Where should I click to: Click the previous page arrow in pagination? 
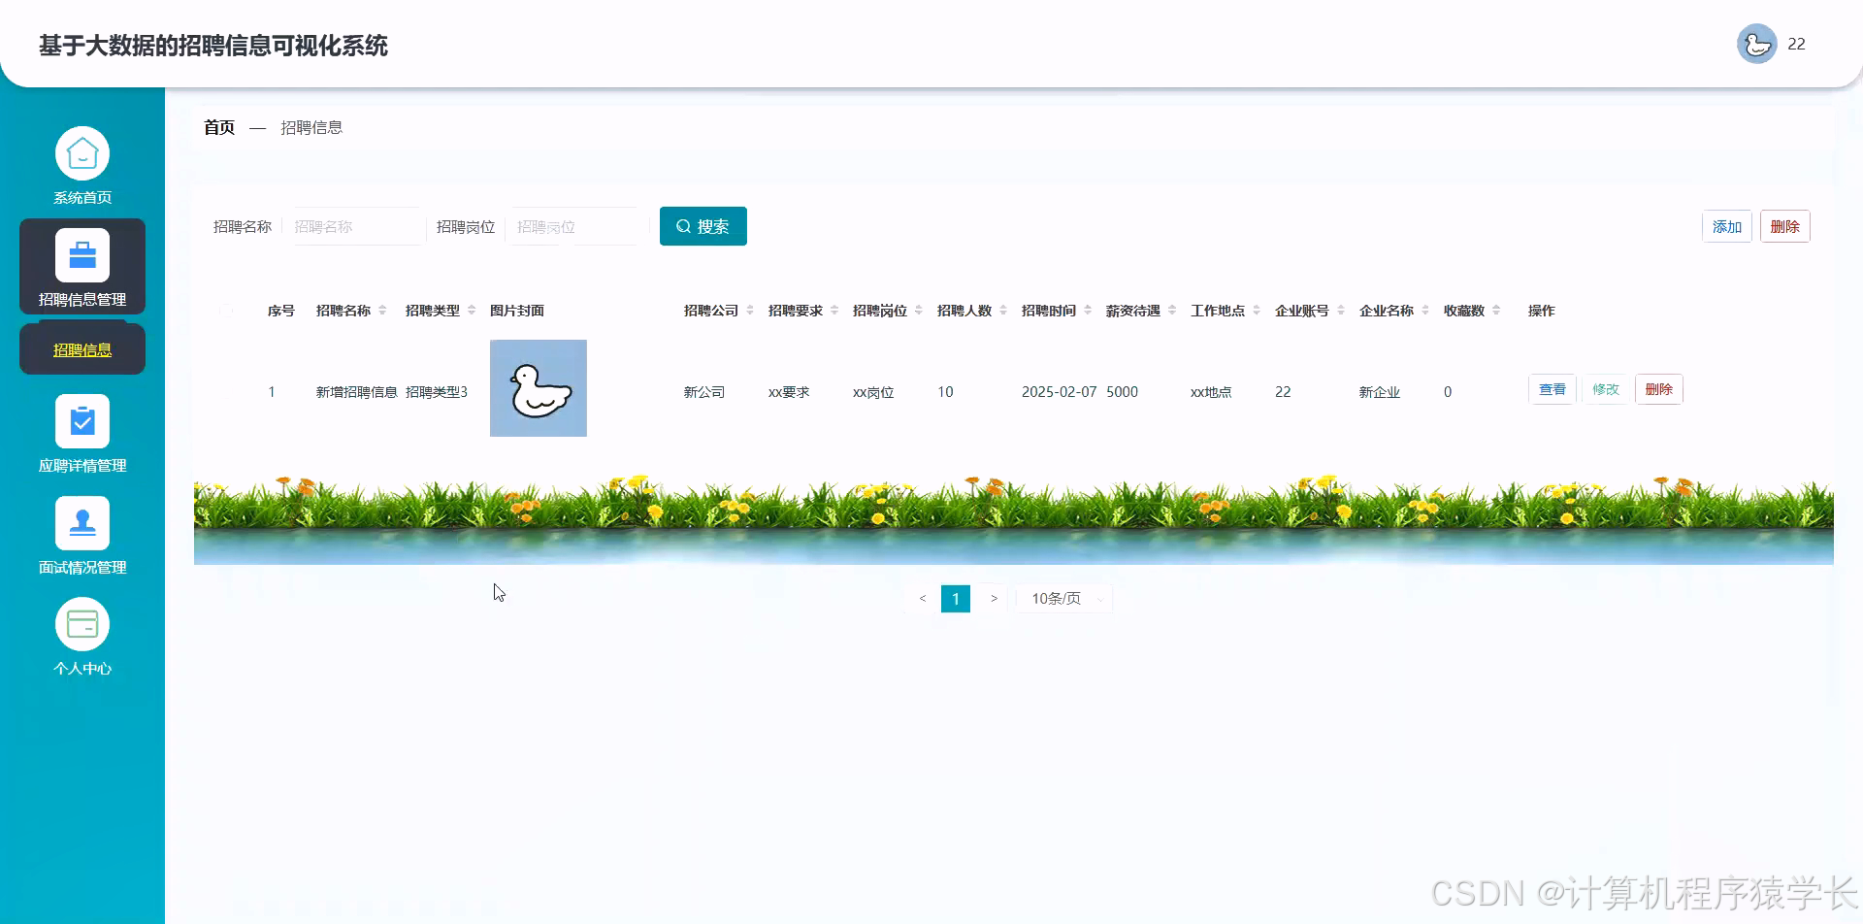tap(922, 598)
